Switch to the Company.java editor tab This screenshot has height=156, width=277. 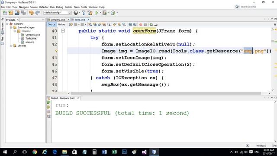(58, 19)
